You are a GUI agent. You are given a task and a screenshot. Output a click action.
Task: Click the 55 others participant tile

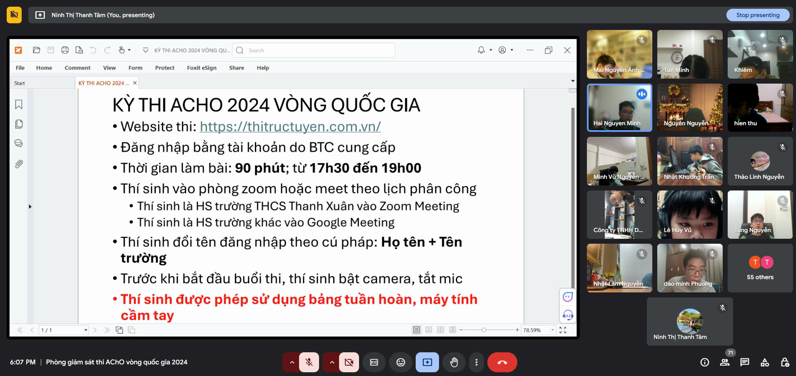click(760, 268)
